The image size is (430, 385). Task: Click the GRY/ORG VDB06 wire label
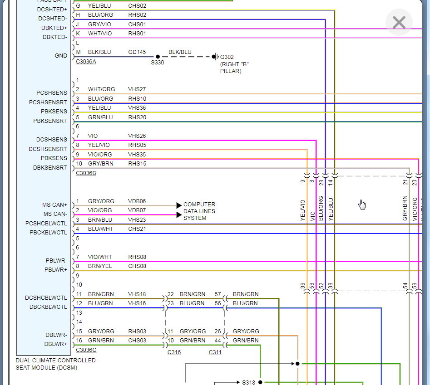117,201
